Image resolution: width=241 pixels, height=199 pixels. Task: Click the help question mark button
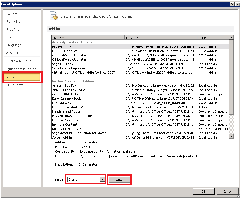click(232, 4)
